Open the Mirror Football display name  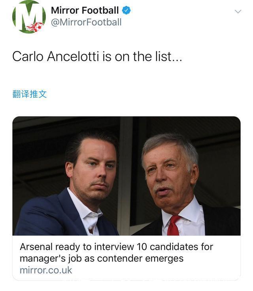[85, 10]
